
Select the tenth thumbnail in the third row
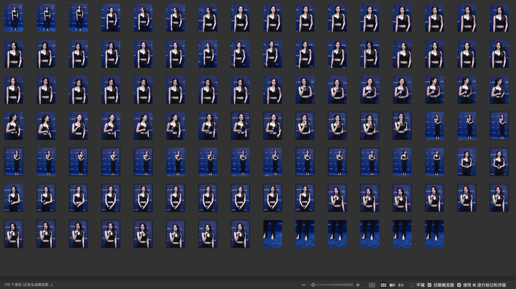point(305,90)
